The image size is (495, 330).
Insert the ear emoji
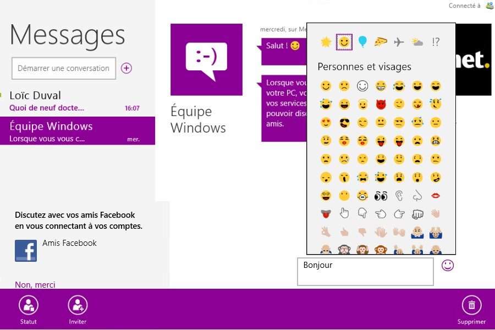coord(399,196)
